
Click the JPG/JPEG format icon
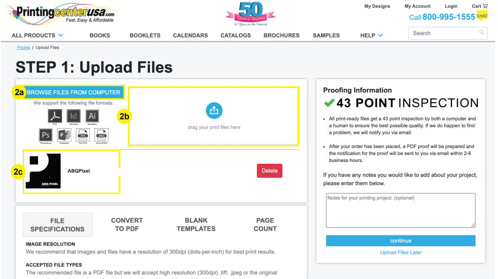tap(102, 135)
